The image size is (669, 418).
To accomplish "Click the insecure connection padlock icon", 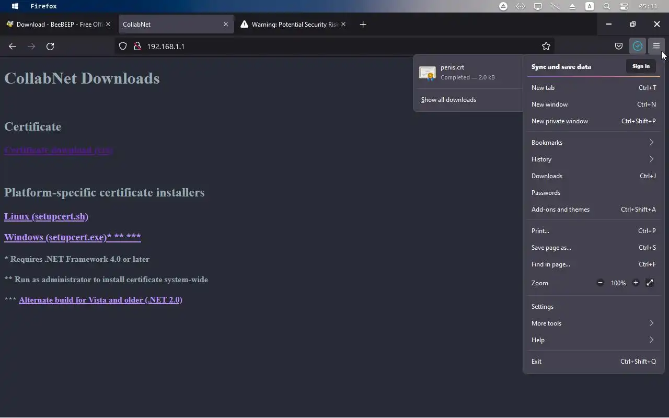I will pos(137,46).
